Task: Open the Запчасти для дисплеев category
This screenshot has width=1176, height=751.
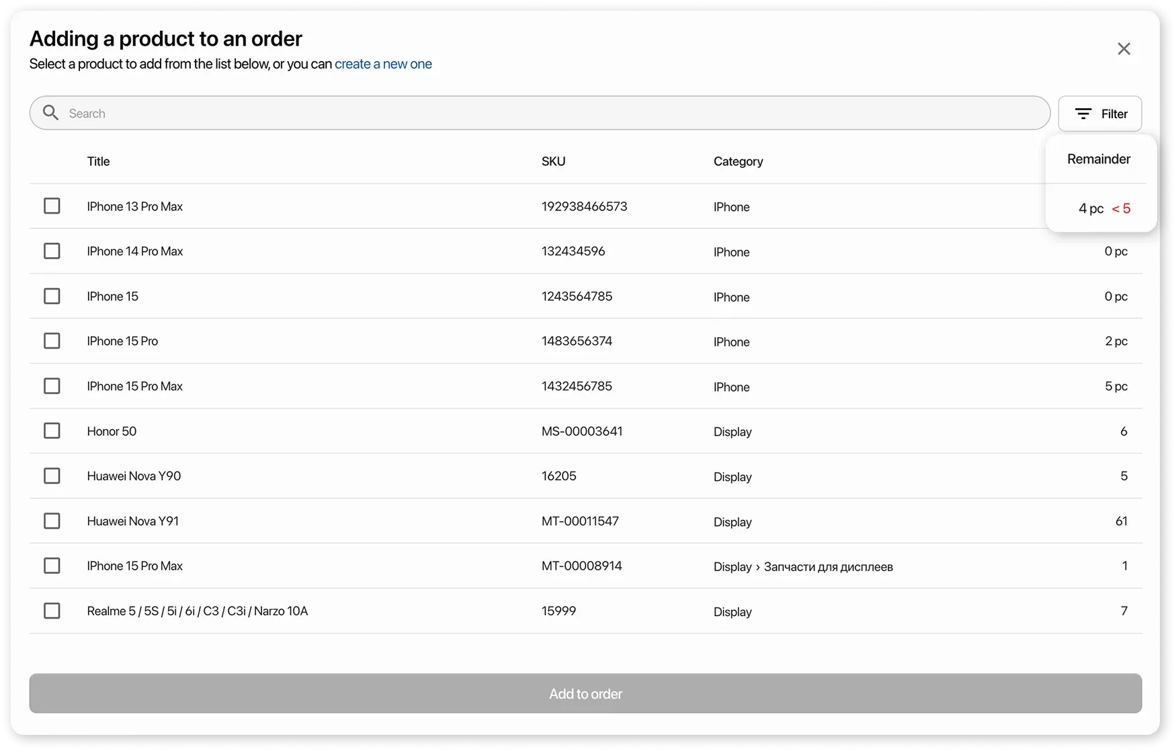Action: click(x=828, y=567)
